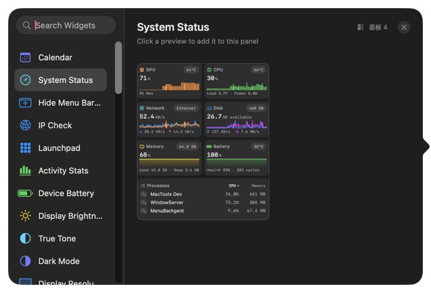Click the Processes list icon
431x293 pixels.
[143, 185]
